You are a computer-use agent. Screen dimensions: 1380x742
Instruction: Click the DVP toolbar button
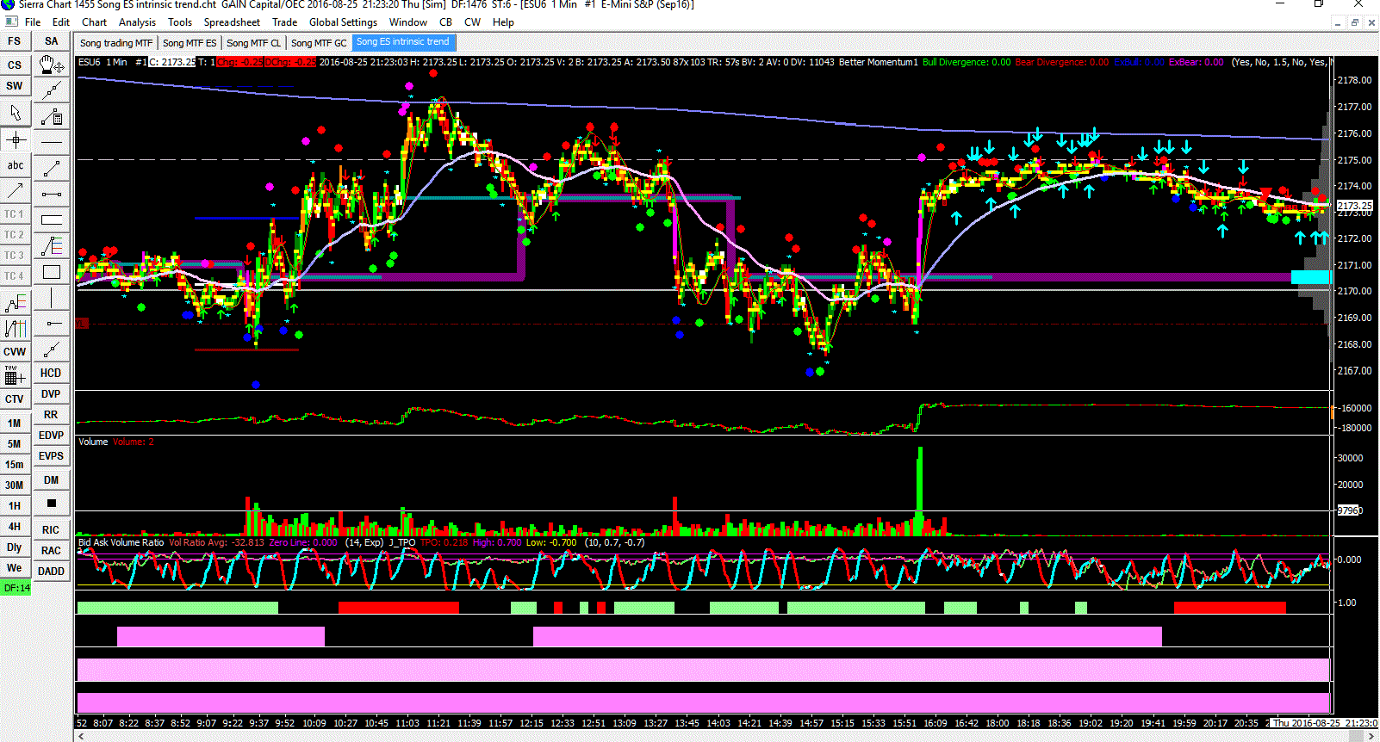coord(51,394)
